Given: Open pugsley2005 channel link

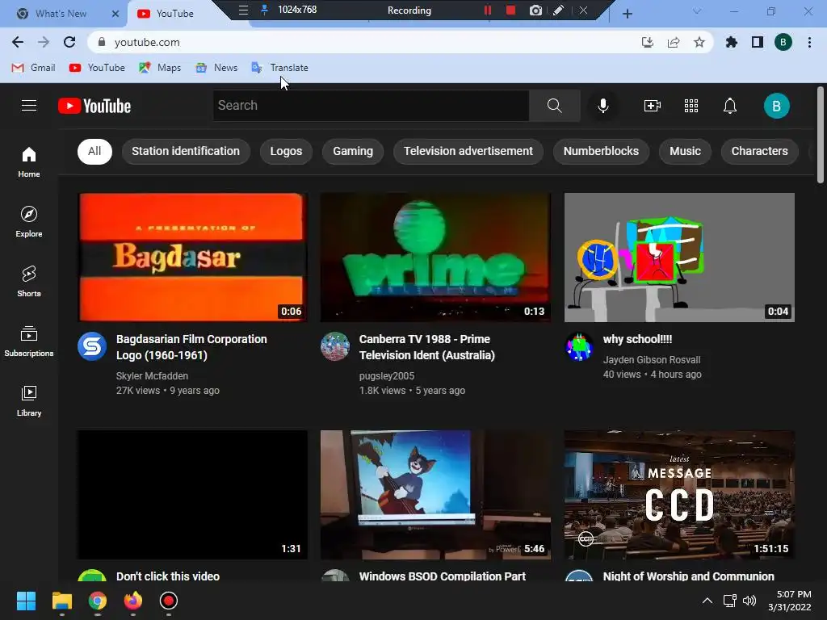Looking at the screenshot, I should tap(387, 376).
